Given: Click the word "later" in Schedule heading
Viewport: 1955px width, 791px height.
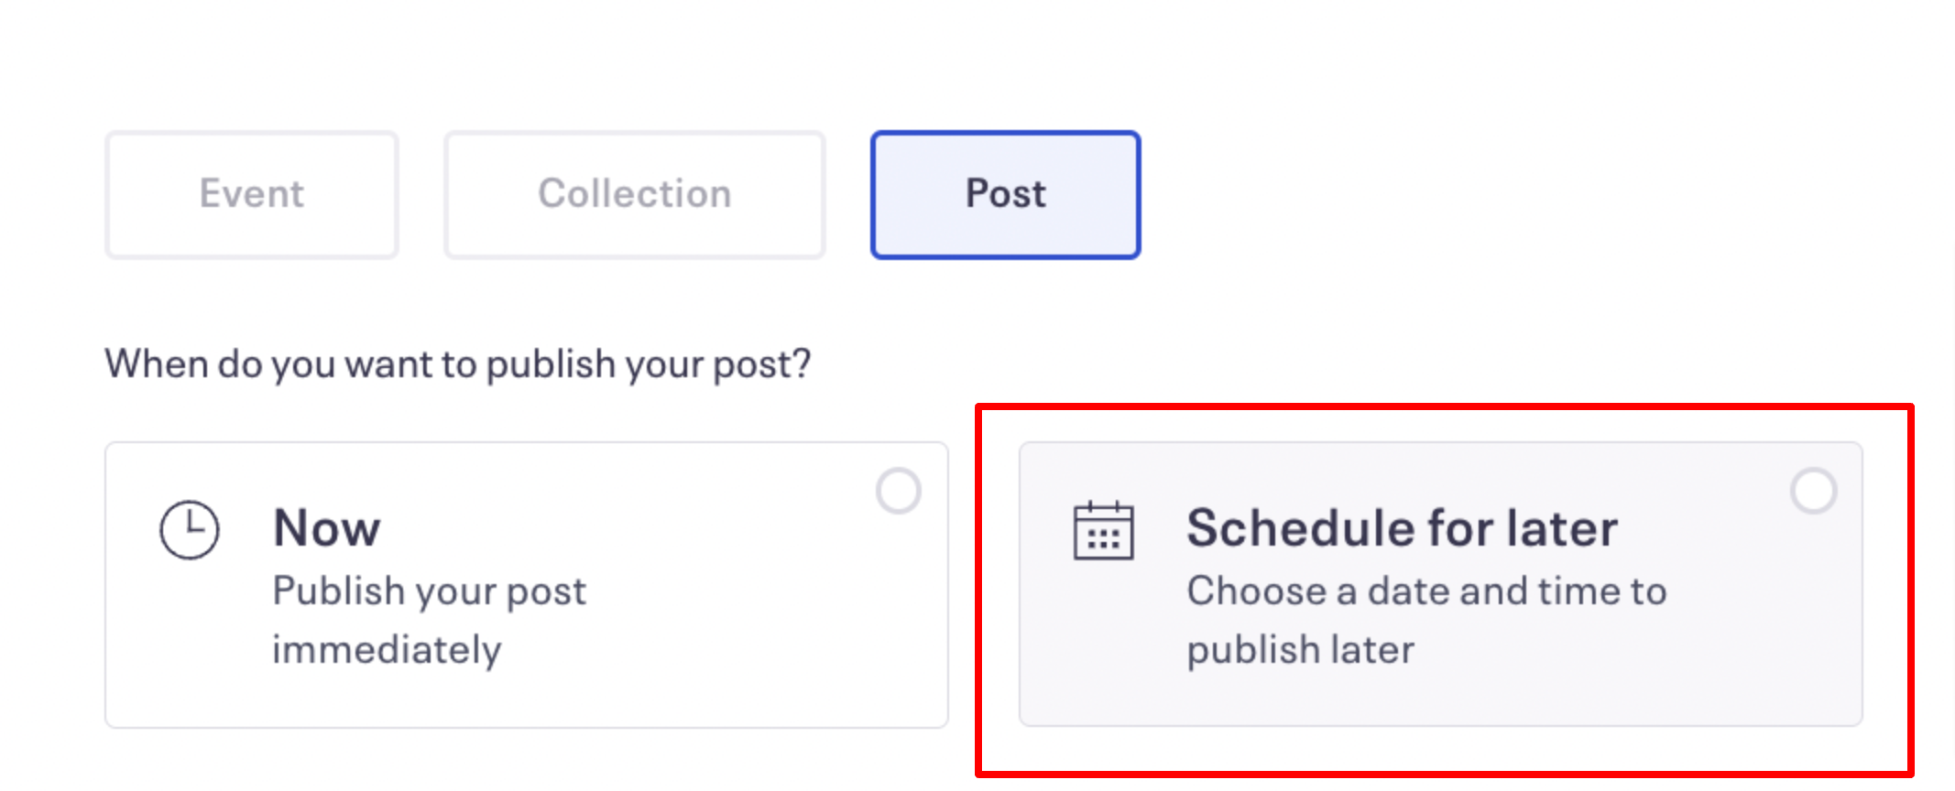Looking at the screenshot, I should [1562, 528].
